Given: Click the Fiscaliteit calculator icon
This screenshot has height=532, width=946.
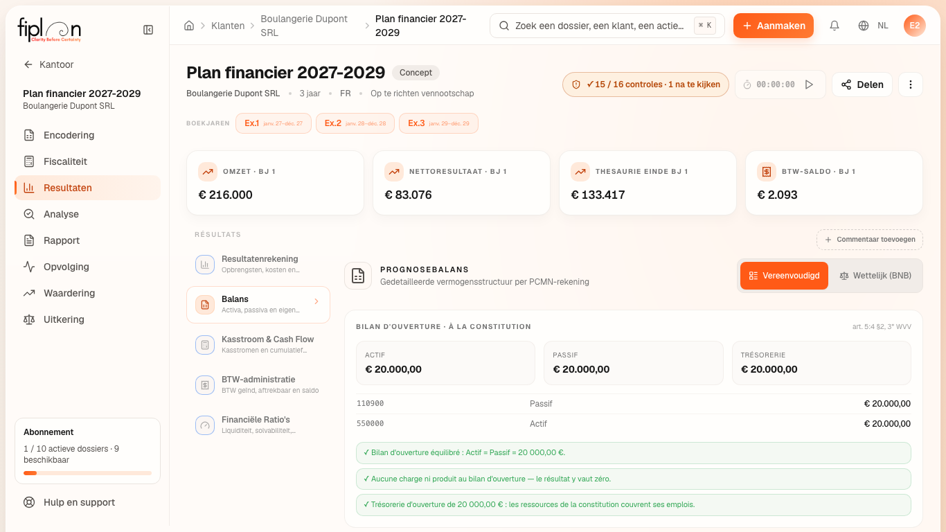Looking at the screenshot, I should (x=29, y=161).
